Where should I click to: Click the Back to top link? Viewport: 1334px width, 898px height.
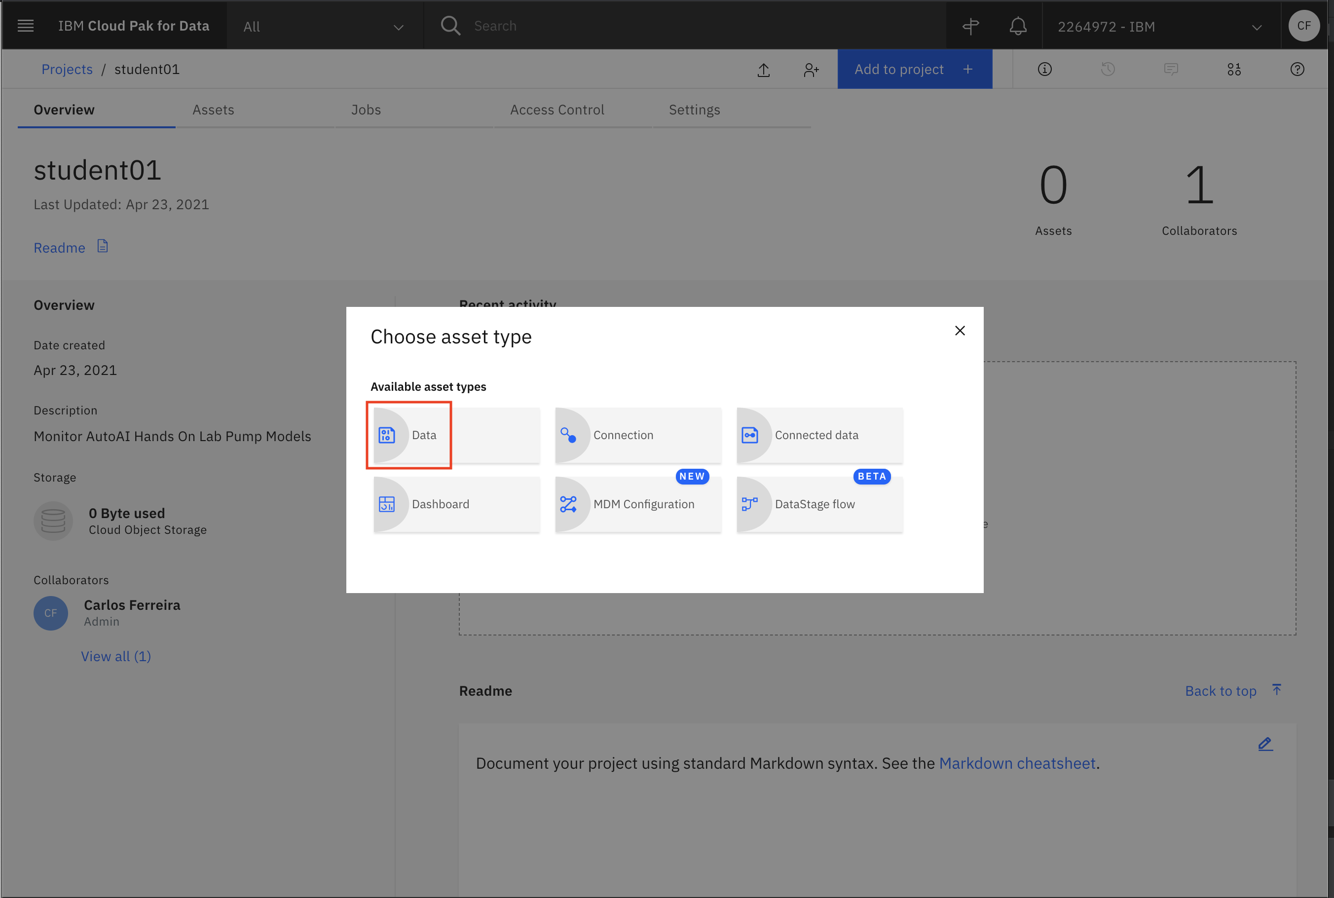coord(1221,691)
